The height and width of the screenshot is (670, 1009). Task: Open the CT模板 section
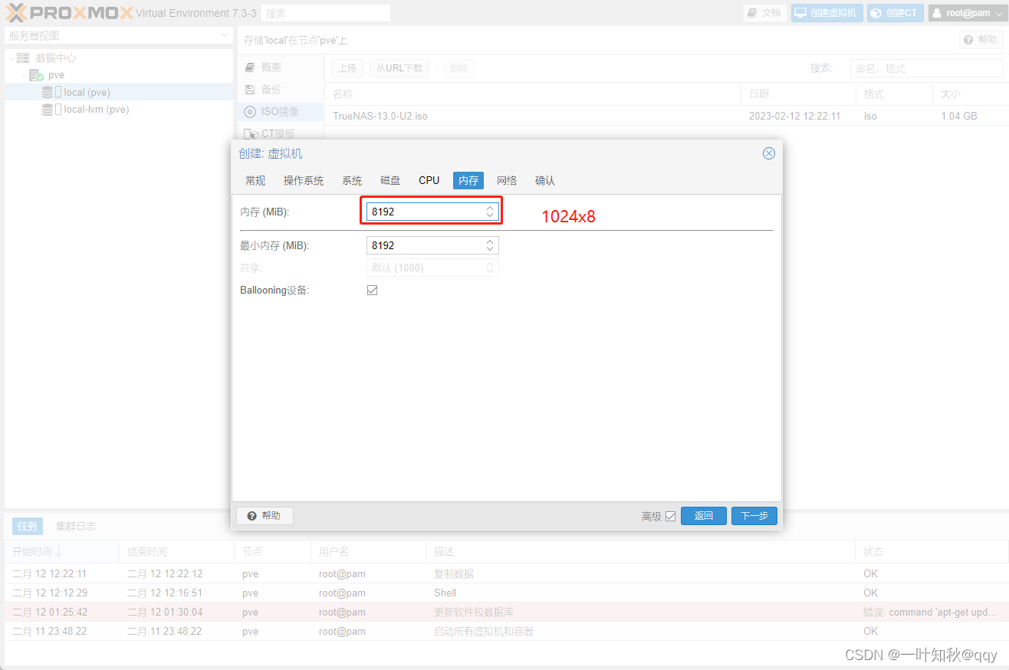[x=281, y=133]
